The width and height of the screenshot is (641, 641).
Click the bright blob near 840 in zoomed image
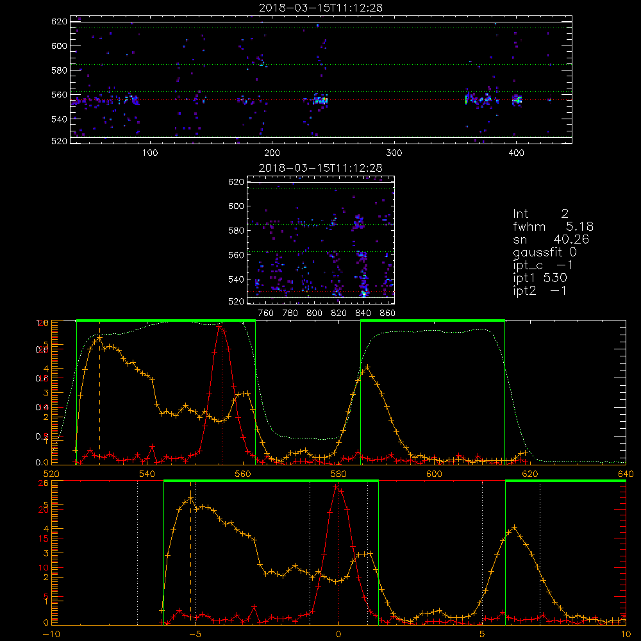(363, 292)
